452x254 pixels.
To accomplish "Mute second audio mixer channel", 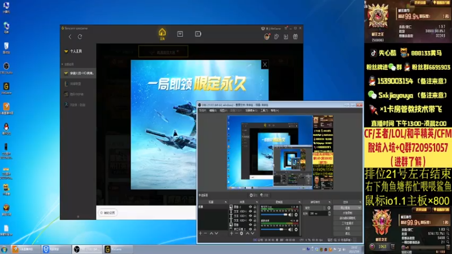I will click(x=290, y=230).
